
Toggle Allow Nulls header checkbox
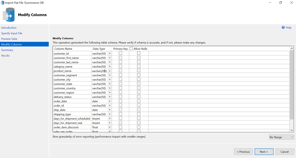pos(131,49)
